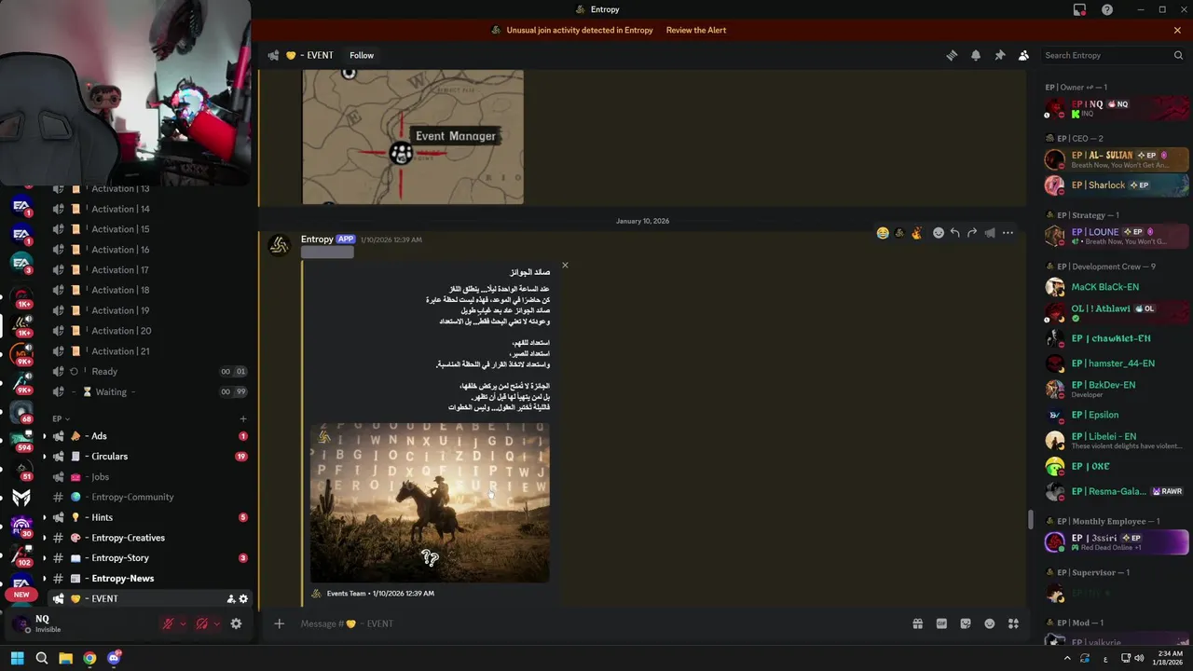Expand threads under Hints channel
This screenshot has width=1193, height=671.
(x=44, y=517)
